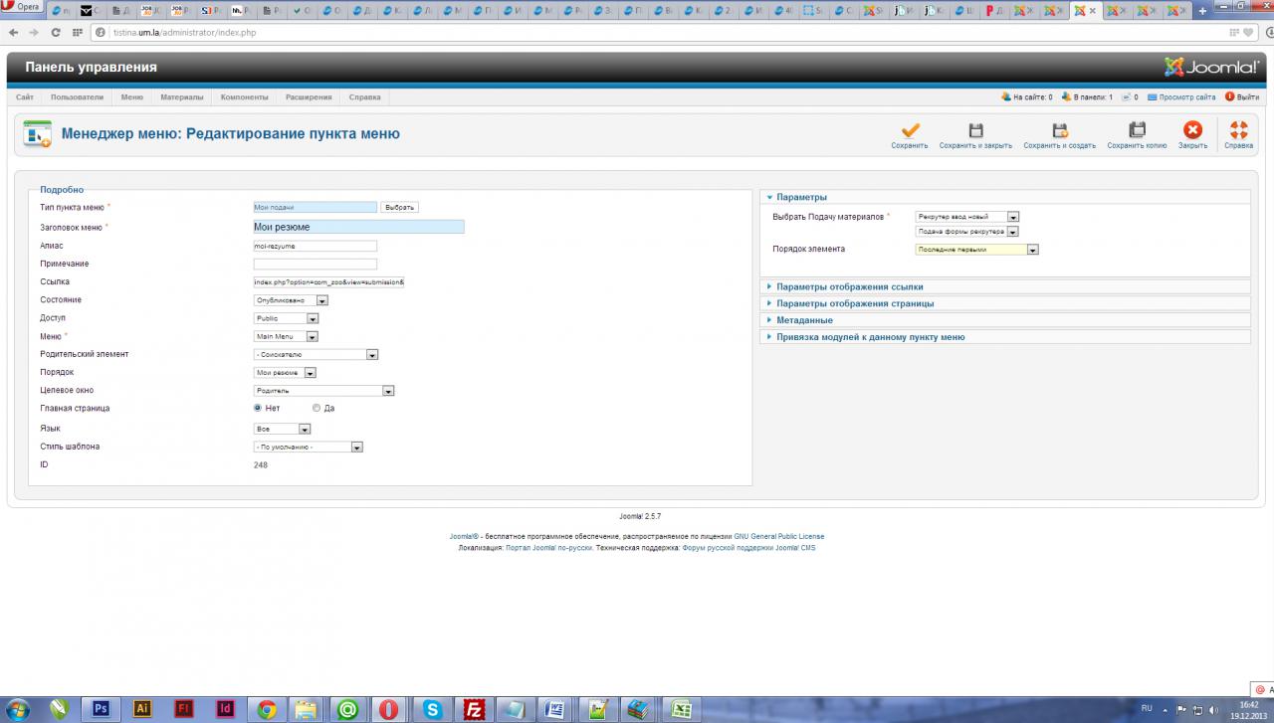The image size is (1274, 723).
Task: Click Сохранить и создать toolbar icon
Action: (x=1059, y=130)
